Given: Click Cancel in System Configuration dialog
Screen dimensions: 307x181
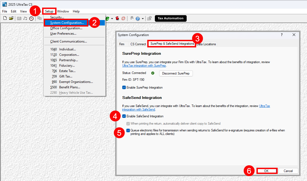Looking at the screenshot, I should [x=288, y=171].
